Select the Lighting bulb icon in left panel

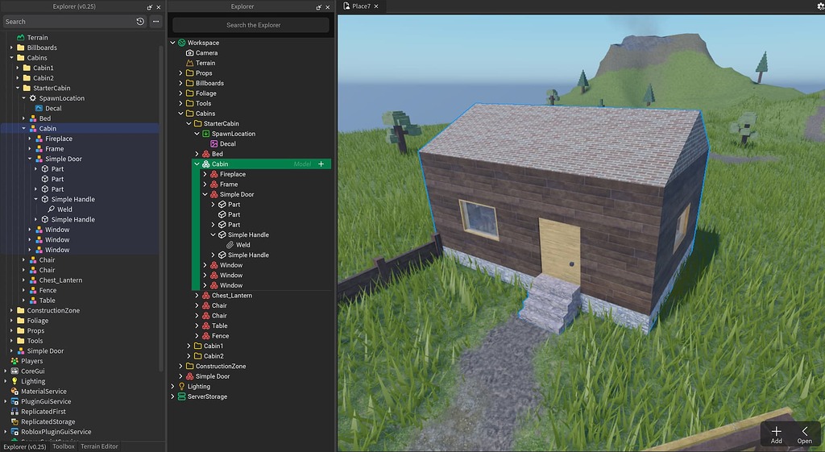click(x=15, y=381)
